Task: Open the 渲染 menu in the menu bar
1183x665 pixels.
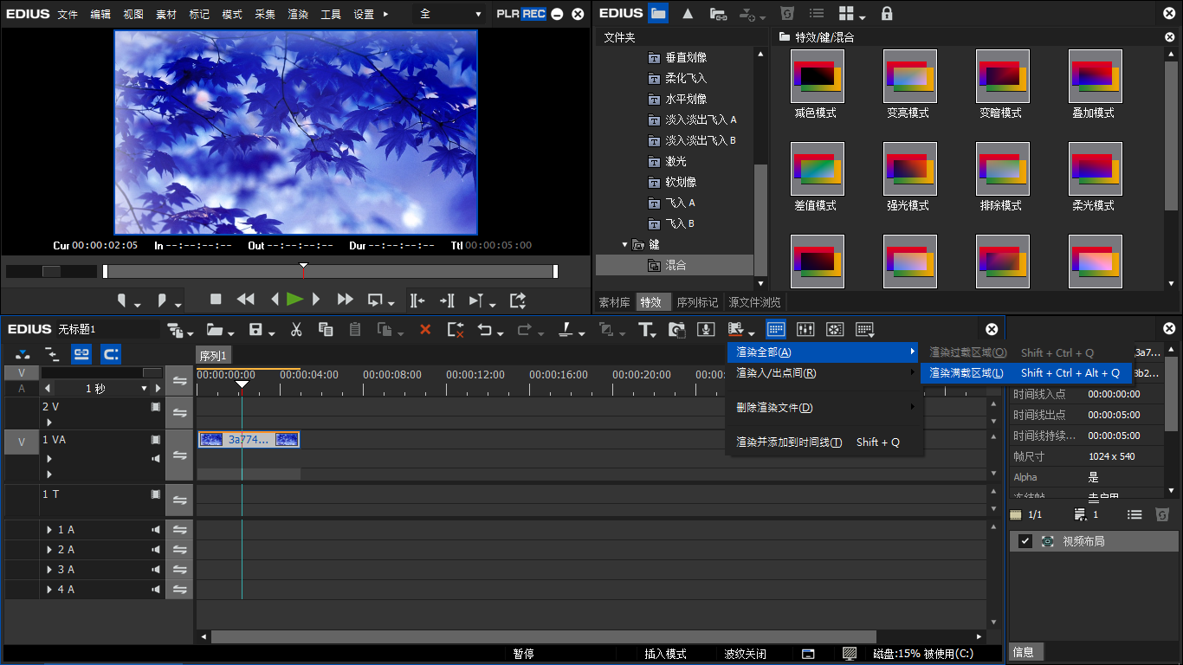Action: (x=298, y=14)
